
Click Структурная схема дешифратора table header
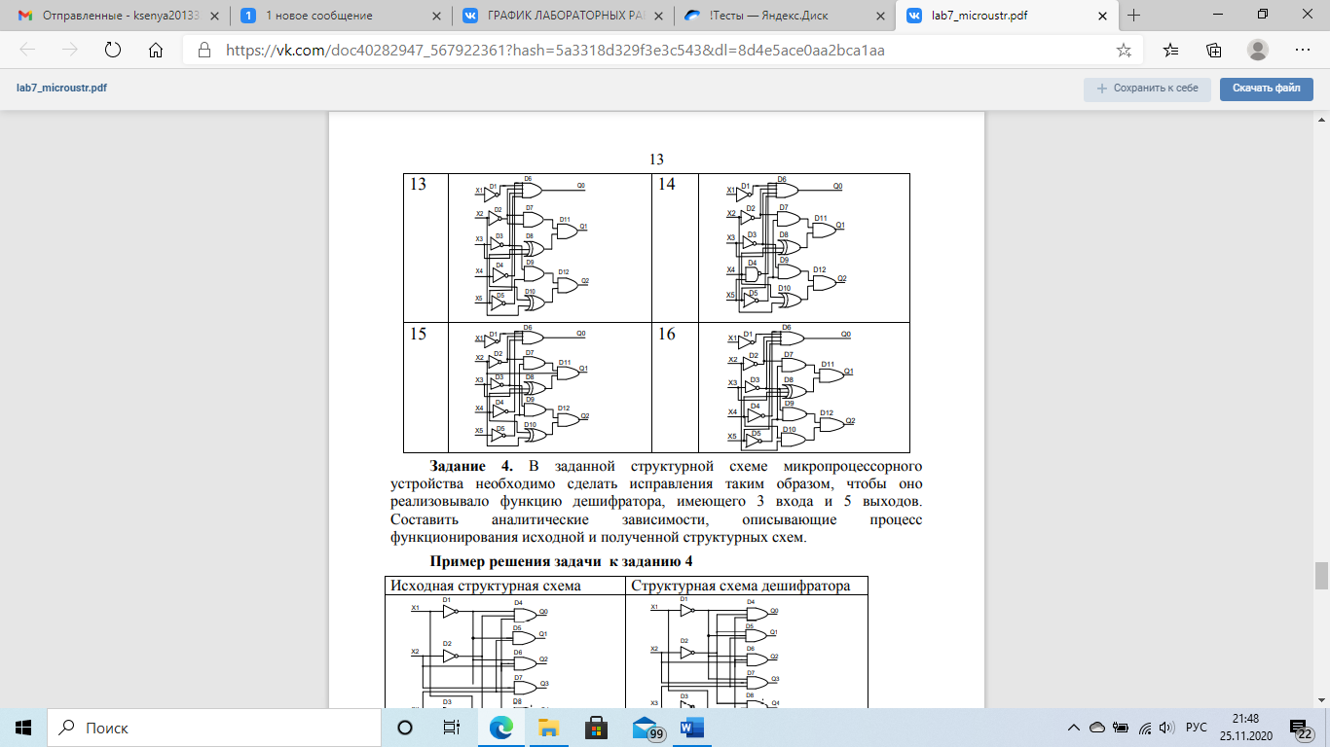pyautogui.click(x=741, y=586)
